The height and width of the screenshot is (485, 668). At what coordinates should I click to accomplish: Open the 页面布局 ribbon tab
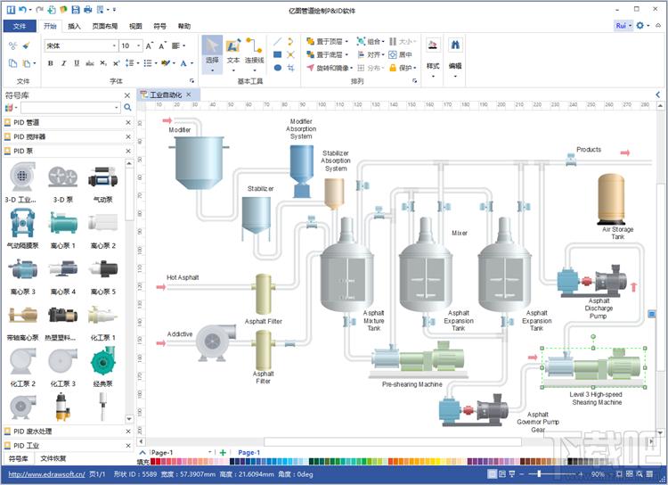[105, 26]
